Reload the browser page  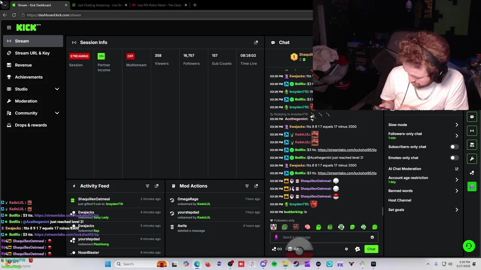tap(14, 15)
